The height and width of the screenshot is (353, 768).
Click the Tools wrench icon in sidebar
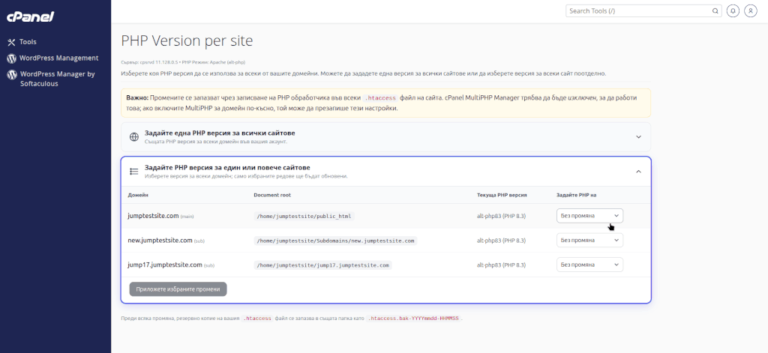[12, 42]
